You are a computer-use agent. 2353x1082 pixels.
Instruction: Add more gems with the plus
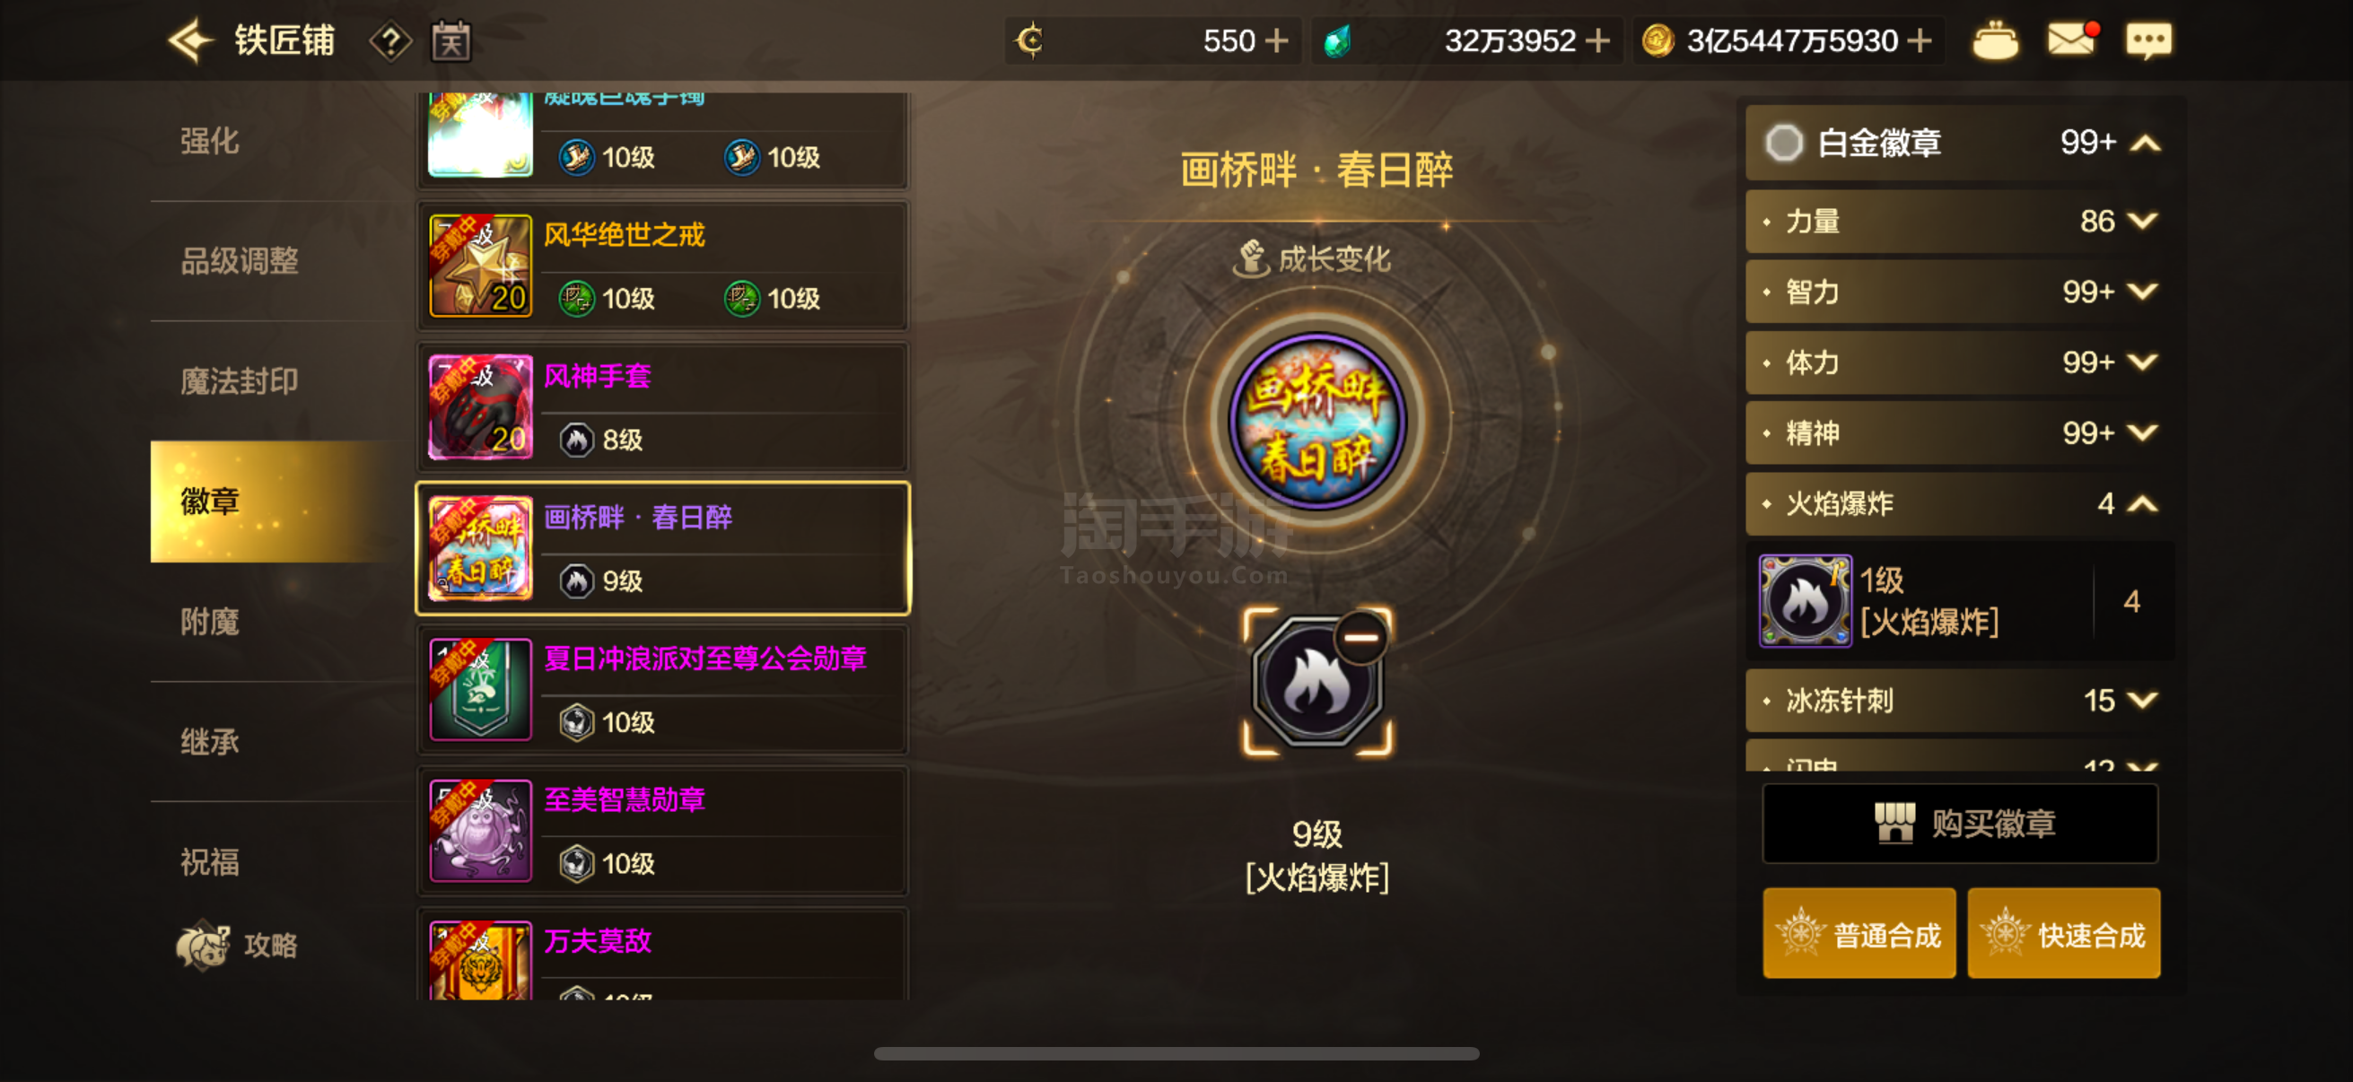click(x=1597, y=41)
